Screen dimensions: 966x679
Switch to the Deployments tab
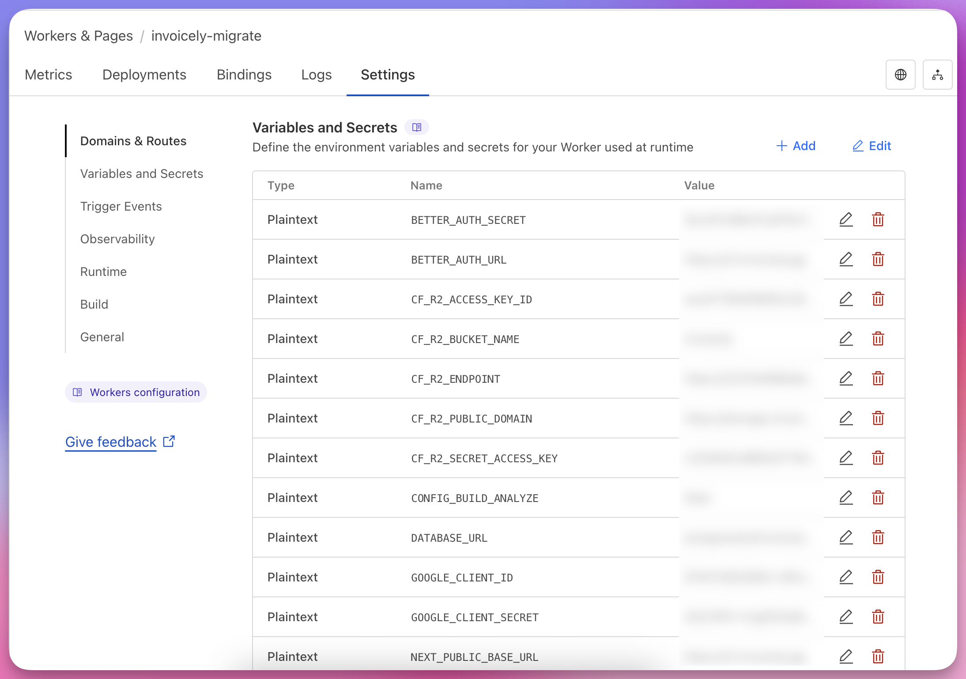[144, 75]
